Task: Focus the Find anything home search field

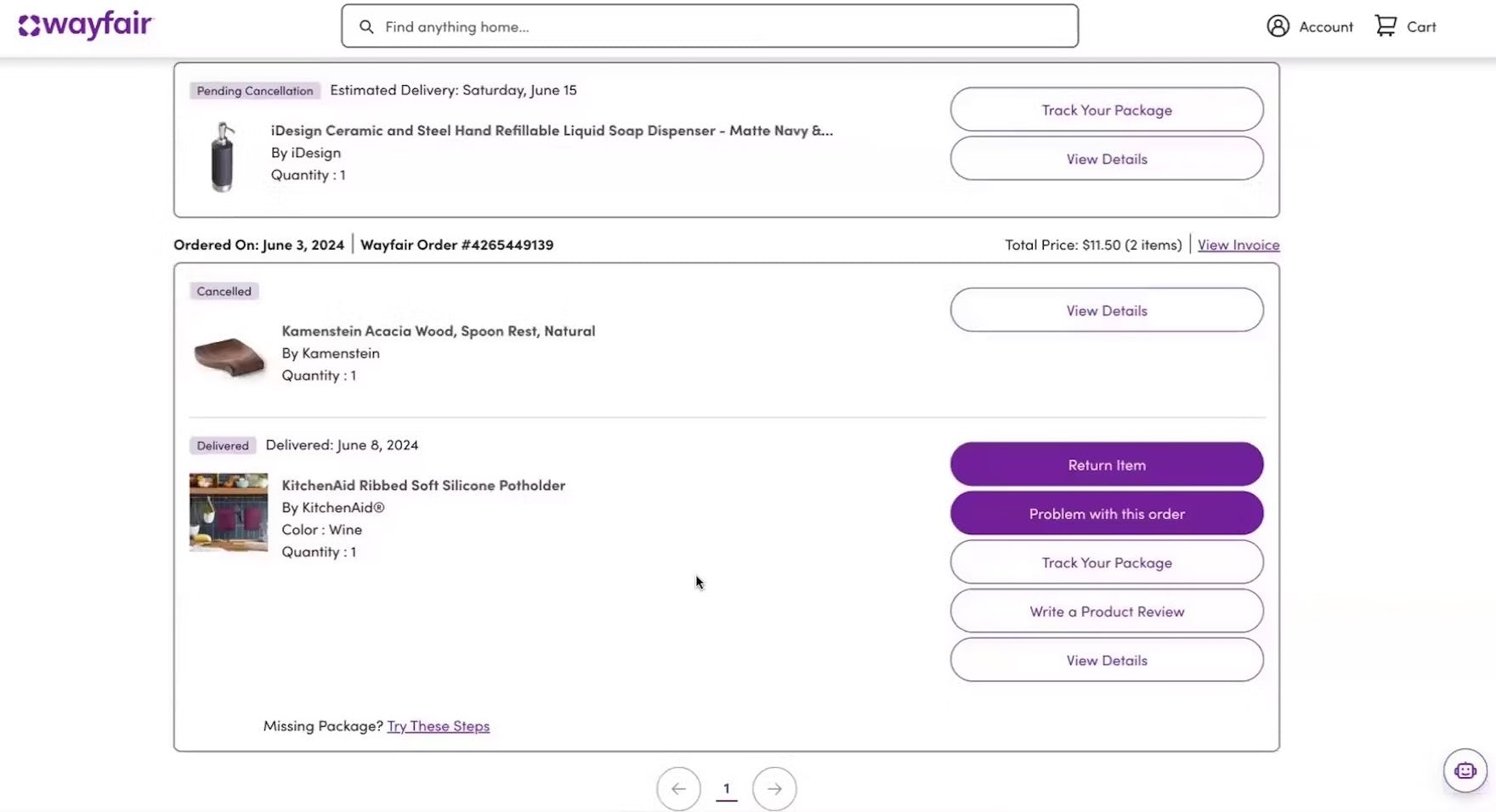Action: (x=722, y=26)
